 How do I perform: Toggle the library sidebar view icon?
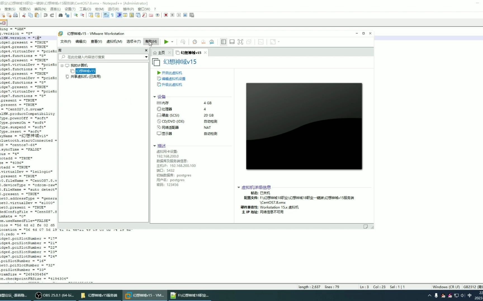pos(224,42)
